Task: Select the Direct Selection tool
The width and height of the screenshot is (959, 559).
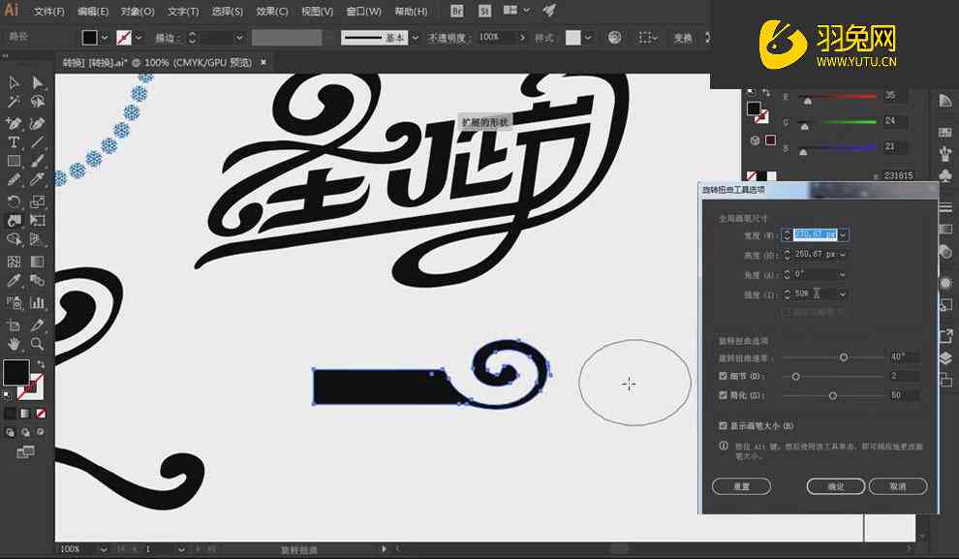Action: tap(38, 82)
